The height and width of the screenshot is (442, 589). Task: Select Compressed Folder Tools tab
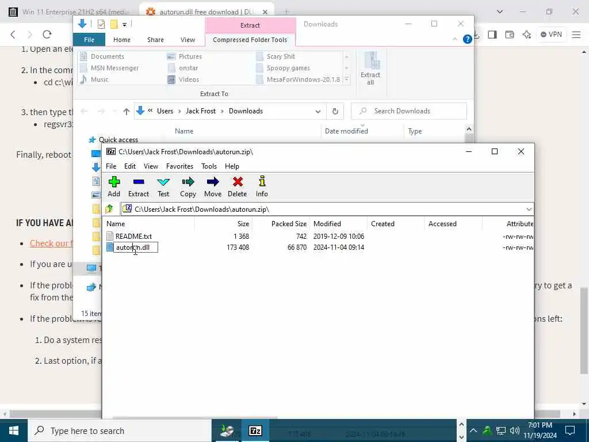click(x=250, y=40)
